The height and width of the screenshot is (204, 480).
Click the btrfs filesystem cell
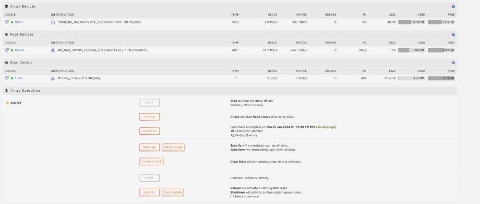click(x=362, y=50)
